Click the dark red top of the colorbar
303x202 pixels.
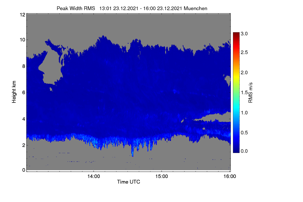(x=236, y=34)
